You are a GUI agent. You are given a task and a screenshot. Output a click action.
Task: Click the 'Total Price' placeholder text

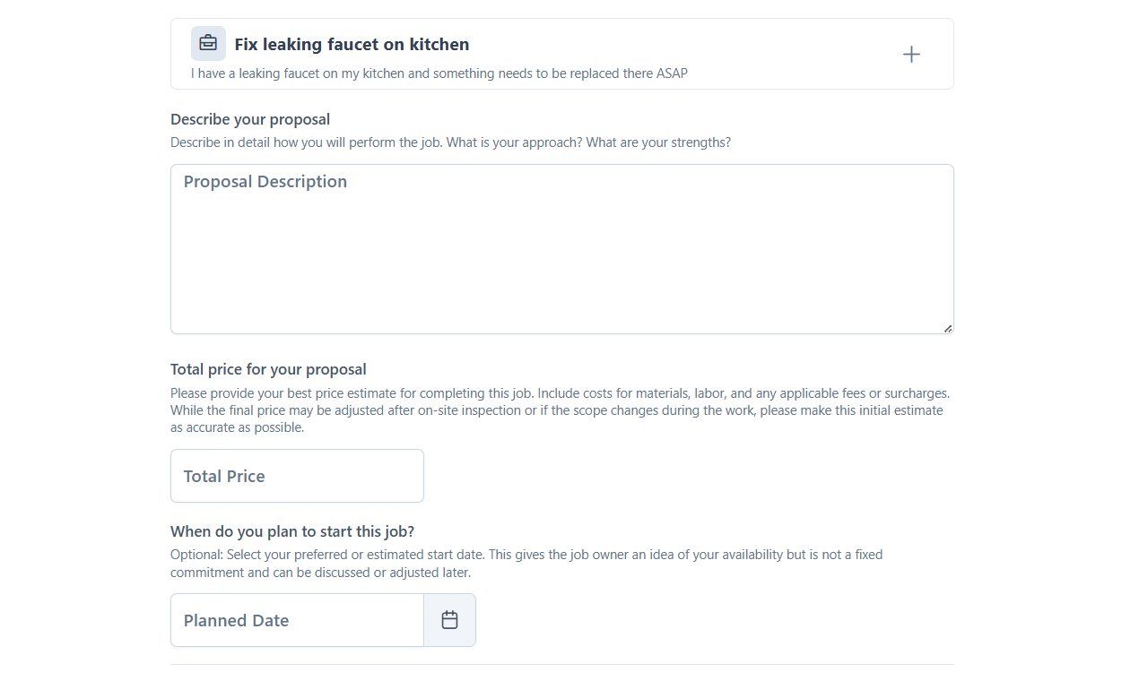point(224,477)
